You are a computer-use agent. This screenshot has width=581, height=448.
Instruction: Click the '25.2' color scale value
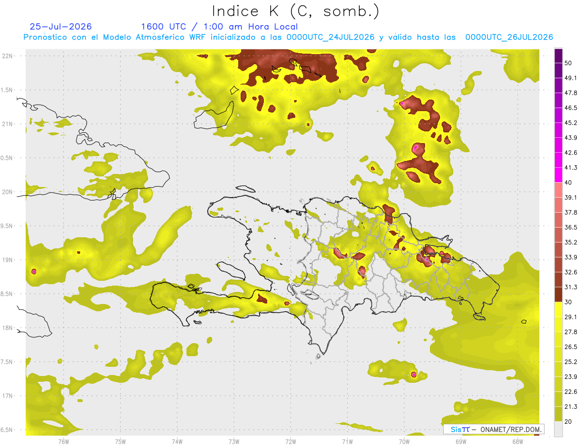tap(571, 361)
